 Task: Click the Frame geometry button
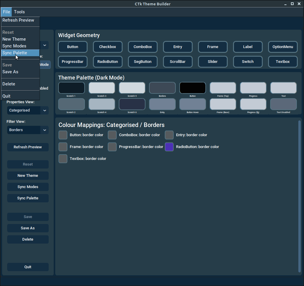click(x=213, y=47)
